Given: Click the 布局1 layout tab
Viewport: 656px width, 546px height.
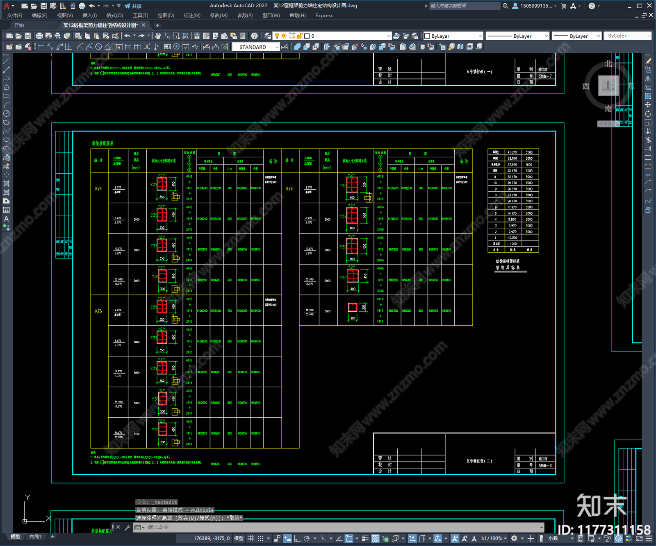Looking at the screenshot, I should [36, 537].
